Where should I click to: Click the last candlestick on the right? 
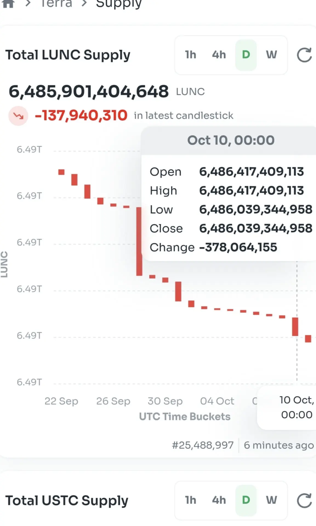click(308, 339)
